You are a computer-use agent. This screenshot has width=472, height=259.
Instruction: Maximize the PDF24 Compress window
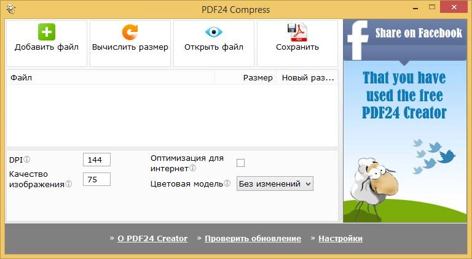432,7
